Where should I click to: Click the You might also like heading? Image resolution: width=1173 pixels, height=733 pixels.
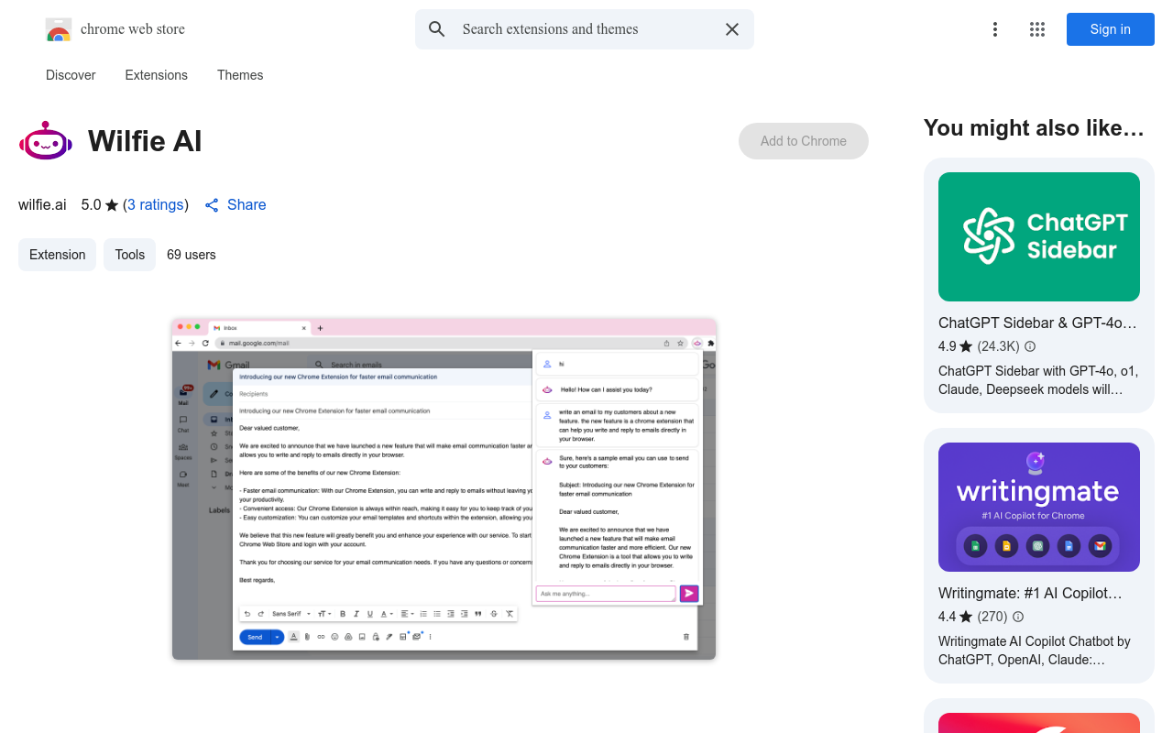pos(1034,128)
